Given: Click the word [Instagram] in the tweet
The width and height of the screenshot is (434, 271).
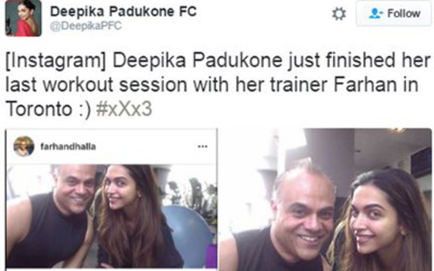Looking at the screenshot, I should pos(56,61).
